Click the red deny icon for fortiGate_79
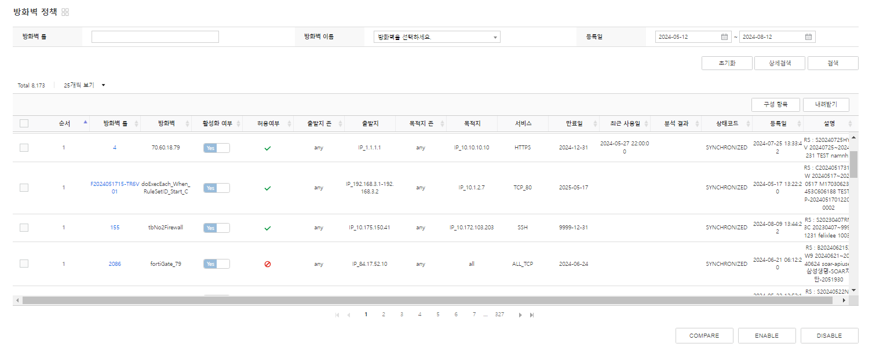The image size is (876, 351). tap(268, 264)
